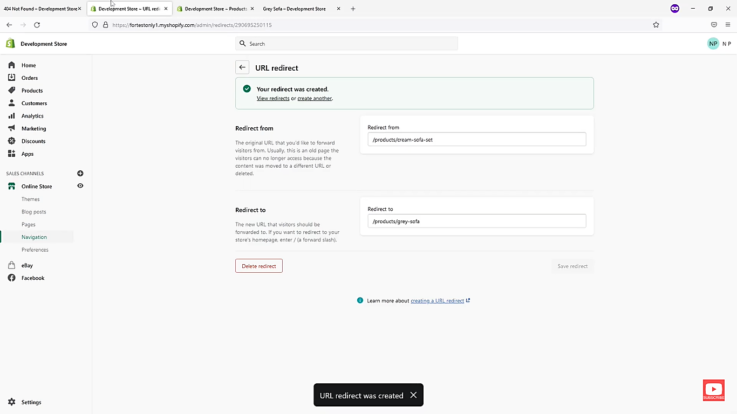Open Home in the sidebar
Screen dimensions: 737x414
tap(29, 65)
